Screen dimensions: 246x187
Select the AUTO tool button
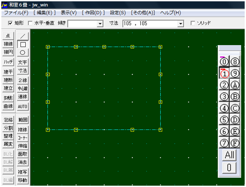(23, 107)
